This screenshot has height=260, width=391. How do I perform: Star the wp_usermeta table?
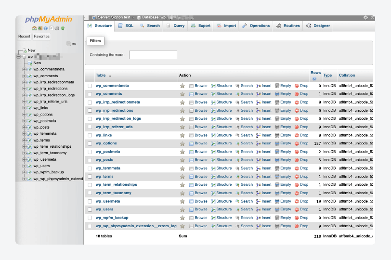click(182, 201)
